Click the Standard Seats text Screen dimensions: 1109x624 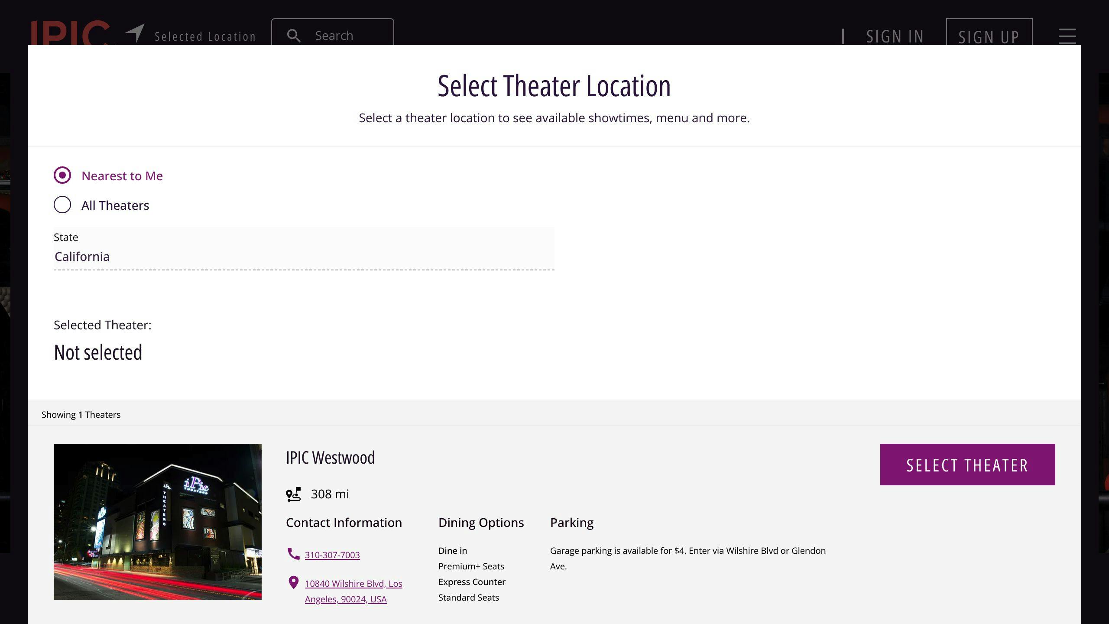tap(469, 598)
